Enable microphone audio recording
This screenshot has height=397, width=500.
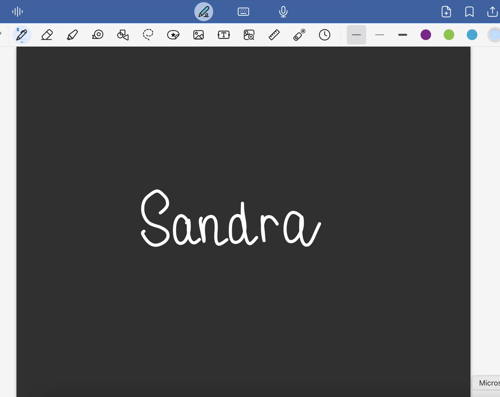283,12
